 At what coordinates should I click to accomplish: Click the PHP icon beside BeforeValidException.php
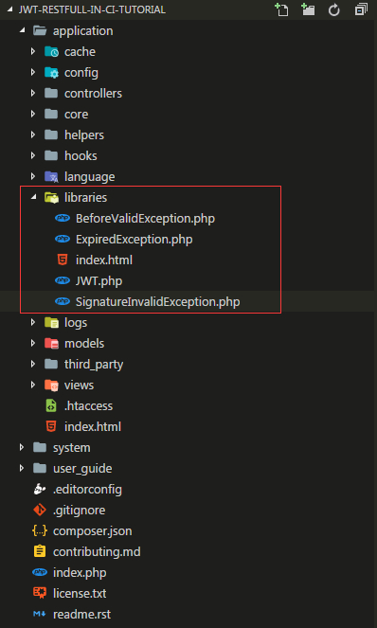pos(63,218)
